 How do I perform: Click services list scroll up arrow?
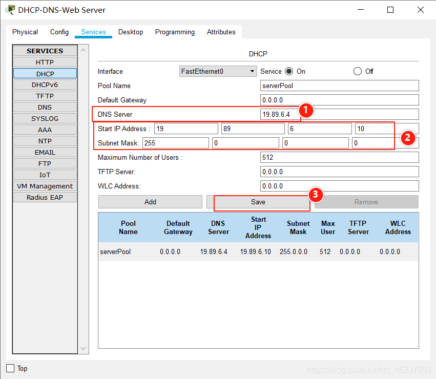(x=83, y=50)
